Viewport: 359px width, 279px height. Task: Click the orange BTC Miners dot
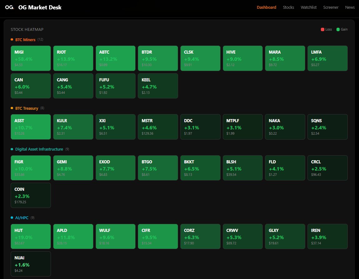pos(12,40)
